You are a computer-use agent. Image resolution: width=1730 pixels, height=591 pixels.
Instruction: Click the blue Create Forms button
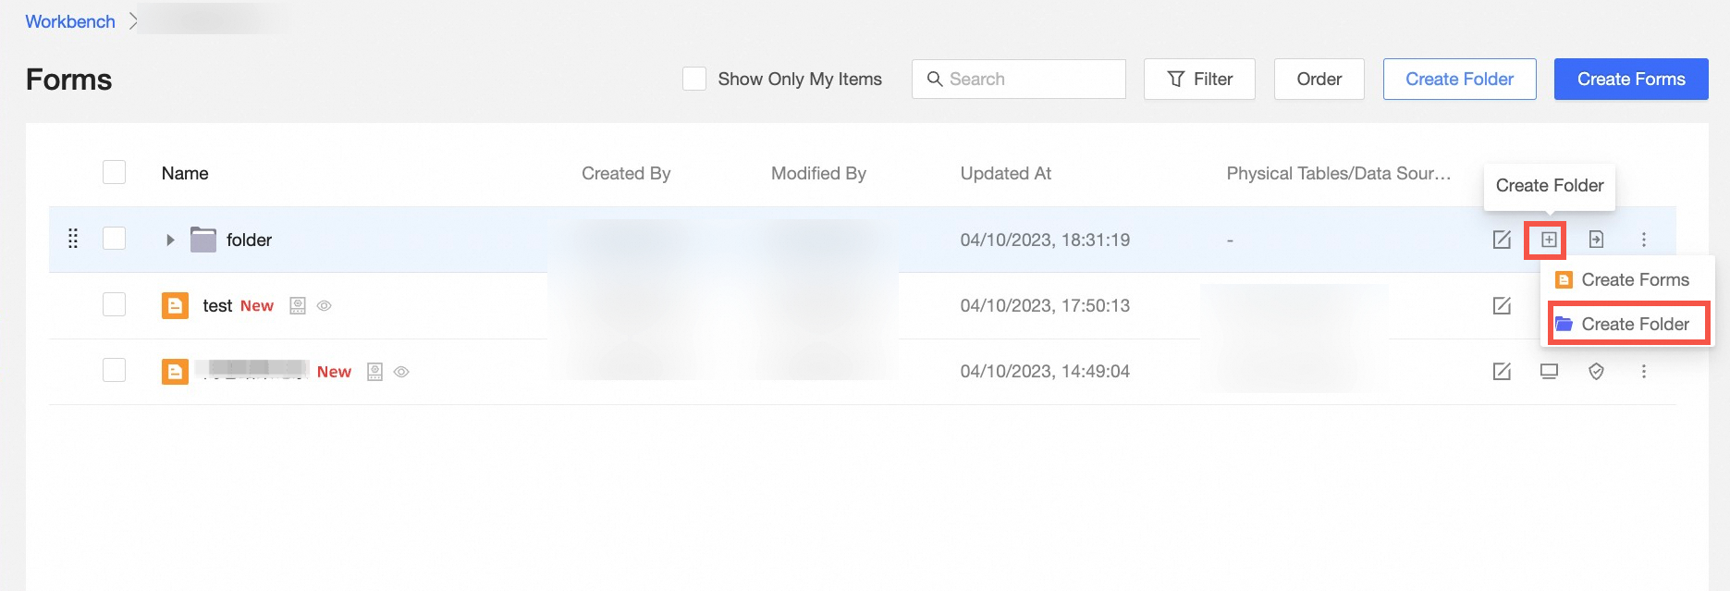(1631, 79)
